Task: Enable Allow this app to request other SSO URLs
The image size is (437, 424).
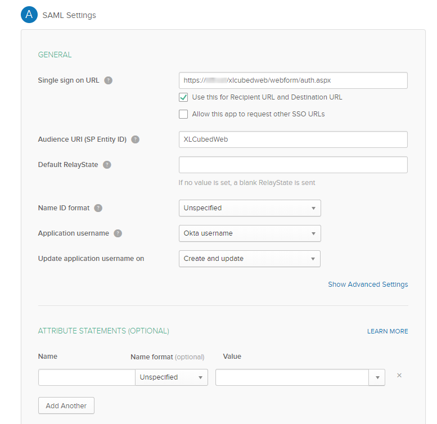Action: (x=183, y=114)
